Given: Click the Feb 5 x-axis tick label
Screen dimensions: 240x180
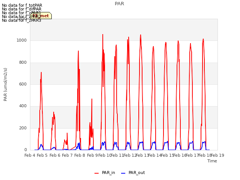Looking at the screenshot, I should [x=42, y=155].
